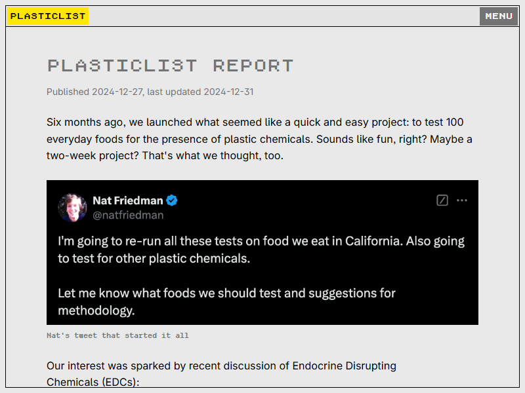Expand the tweet options via the three dots

pyautogui.click(x=462, y=200)
